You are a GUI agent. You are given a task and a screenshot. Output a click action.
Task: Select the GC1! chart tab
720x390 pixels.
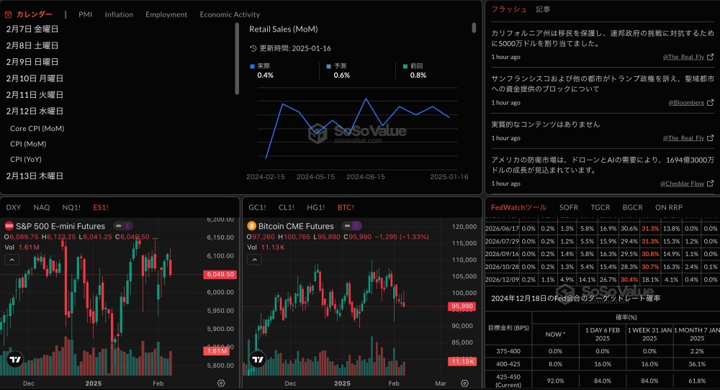(257, 207)
